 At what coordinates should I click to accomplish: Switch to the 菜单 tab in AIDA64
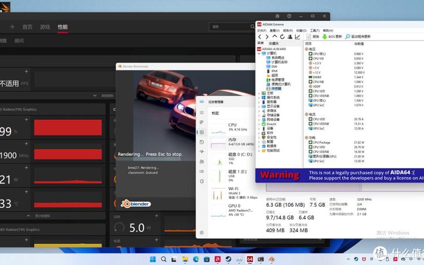pyautogui.click(x=260, y=43)
